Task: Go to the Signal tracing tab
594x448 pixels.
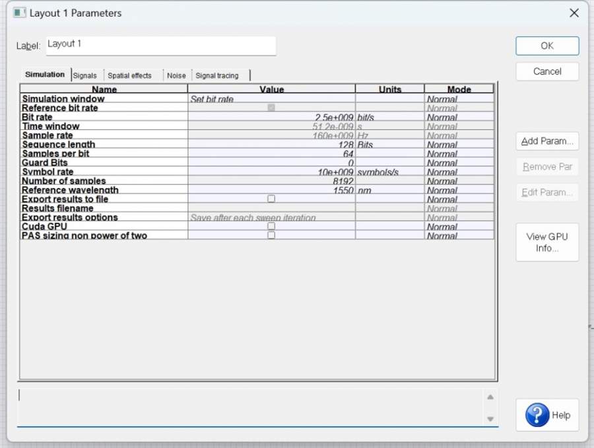Action: click(x=217, y=75)
